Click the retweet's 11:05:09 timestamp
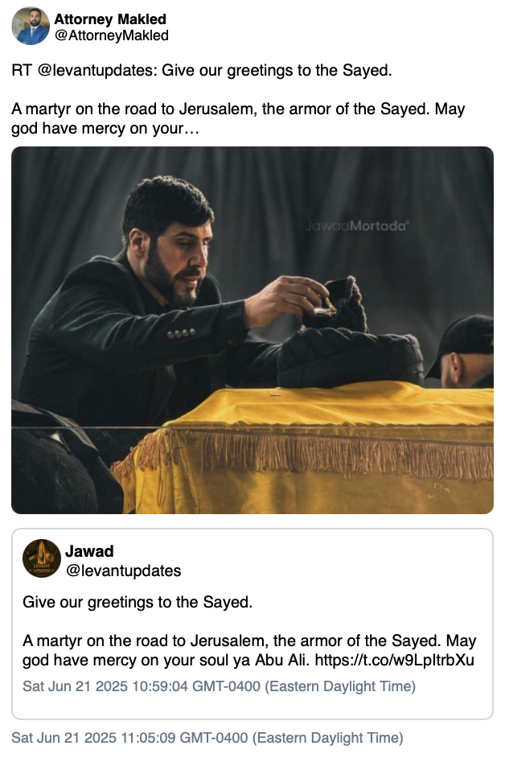The width and height of the screenshot is (505, 766). (207, 738)
